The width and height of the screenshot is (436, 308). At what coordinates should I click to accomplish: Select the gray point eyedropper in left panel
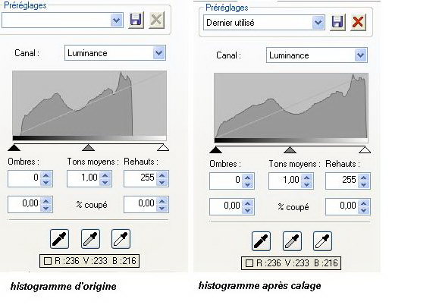[90, 239]
